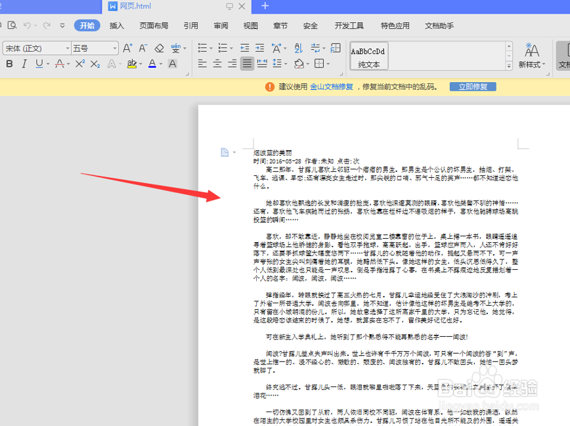Viewport: 570px width, 426px height.
Task: Open font size dropdown 五号
Action: pos(95,49)
